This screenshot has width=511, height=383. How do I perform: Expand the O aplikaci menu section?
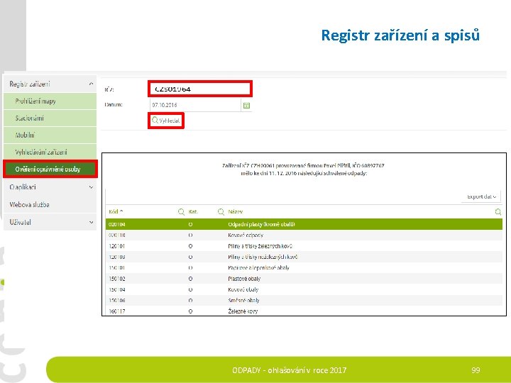click(x=91, y=187)
